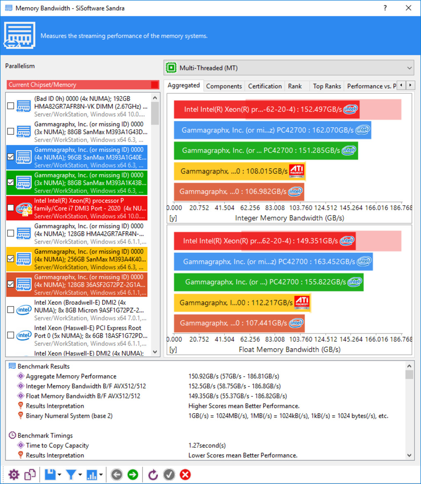Click the Aggregate Memory Performance diamond icon
421x484 pixels.
click(x=21, y=376)
